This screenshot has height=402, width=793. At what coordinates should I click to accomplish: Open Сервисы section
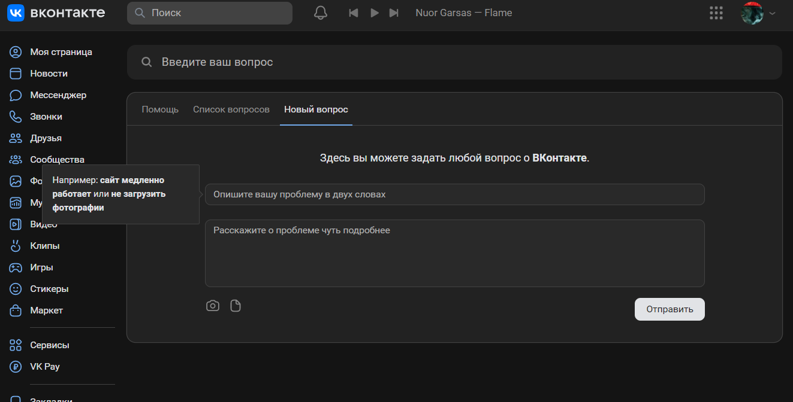click(50, 345)
